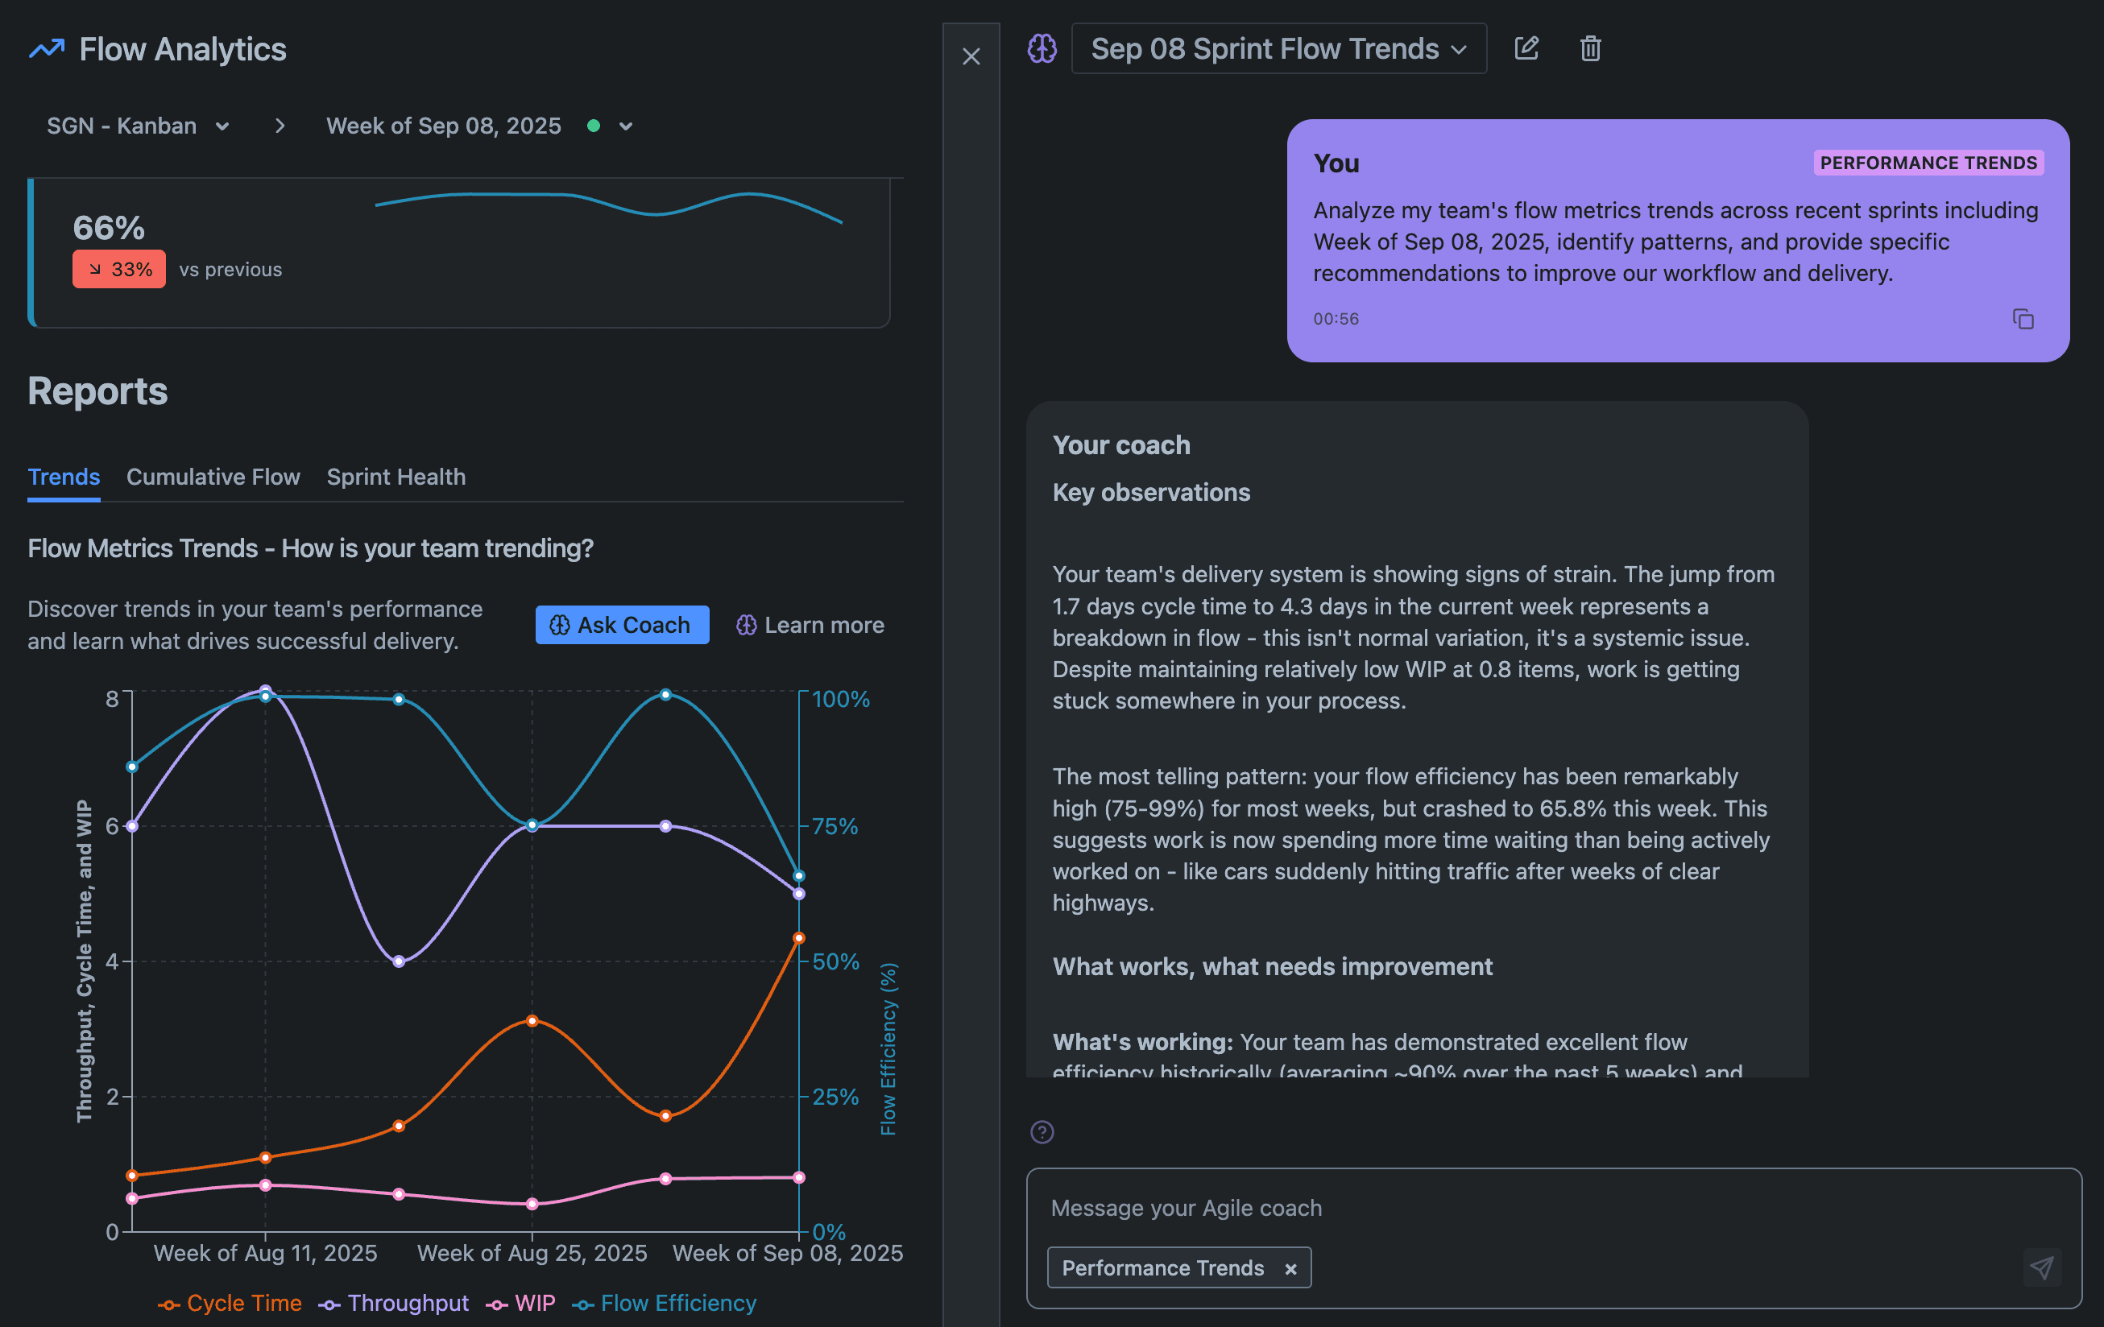Click the send message paper plane icon
The width and height of the screenshot is (2104, 1327).
[2041, 1267]
